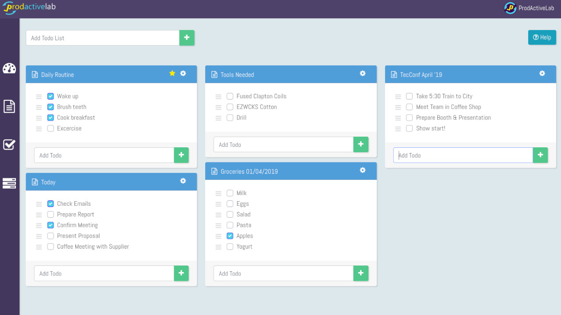Check the Show start! todo

click(409, 128)
